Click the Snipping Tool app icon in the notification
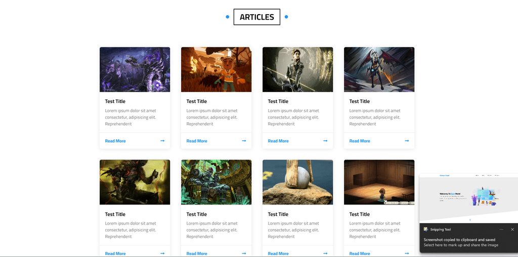This screenshot has width=518, height=257. [426, 229]
